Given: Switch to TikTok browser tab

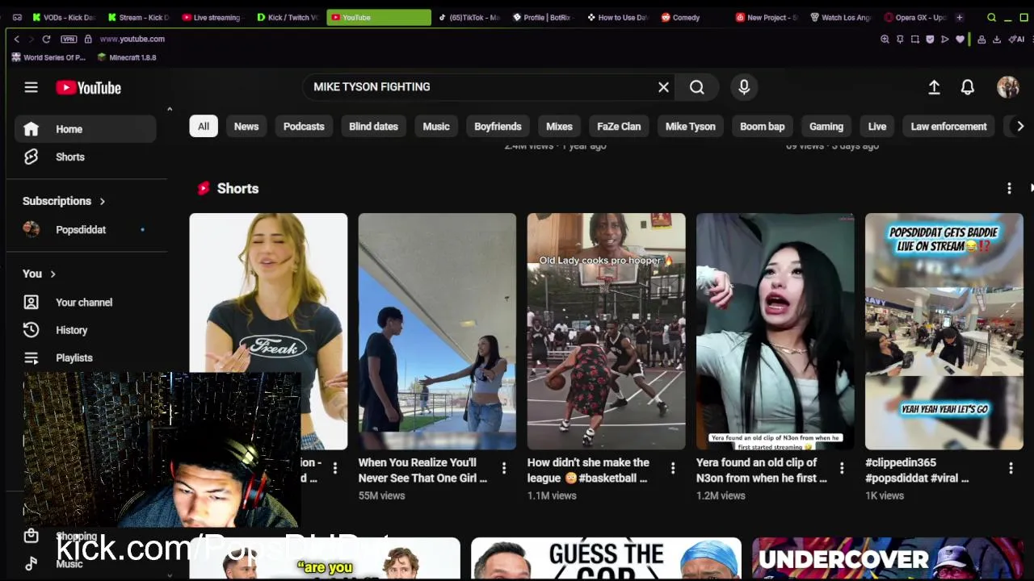Looking at the screenshot, I should 470,17.
